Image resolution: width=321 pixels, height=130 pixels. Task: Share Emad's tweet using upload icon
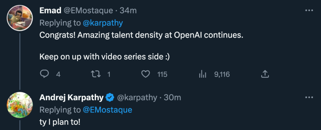point(265,74)
